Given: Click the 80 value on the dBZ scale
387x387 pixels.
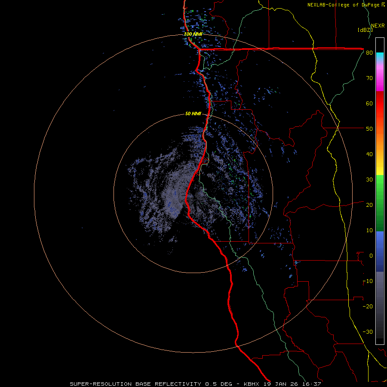Looking at the screenshot, I should coord(369,53).
